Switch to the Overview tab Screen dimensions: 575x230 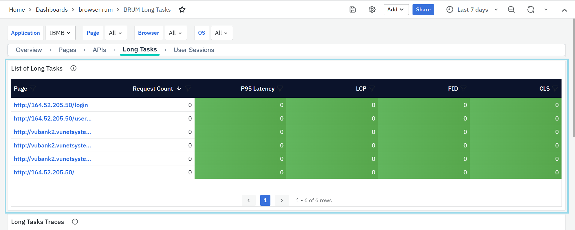tap(29, 50)
